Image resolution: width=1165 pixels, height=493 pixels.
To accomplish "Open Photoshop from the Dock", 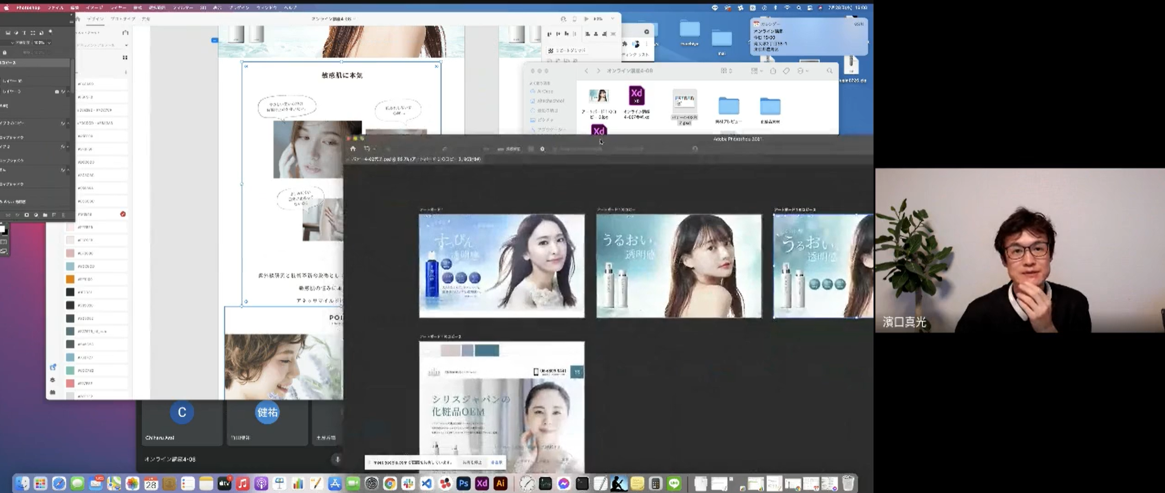I will (x=463, y=484).
